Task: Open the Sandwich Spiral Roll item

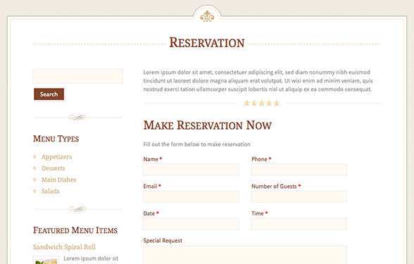Action: [x=64, y=247]
